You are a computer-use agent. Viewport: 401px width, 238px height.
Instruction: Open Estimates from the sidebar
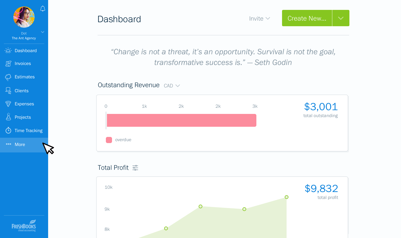pos(8,77)
